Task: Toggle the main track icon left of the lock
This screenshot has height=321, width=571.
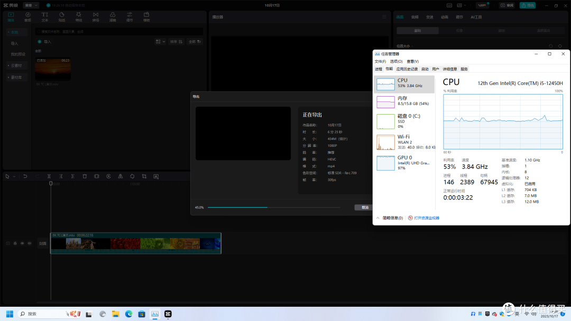Action: coord(8,243)
